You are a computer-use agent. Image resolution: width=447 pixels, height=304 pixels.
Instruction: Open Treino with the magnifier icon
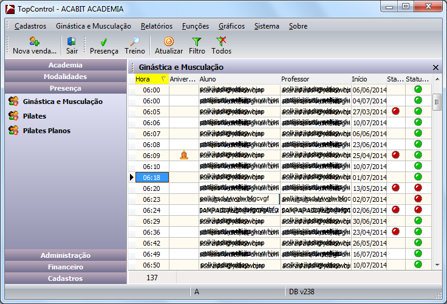click(135, 41)
